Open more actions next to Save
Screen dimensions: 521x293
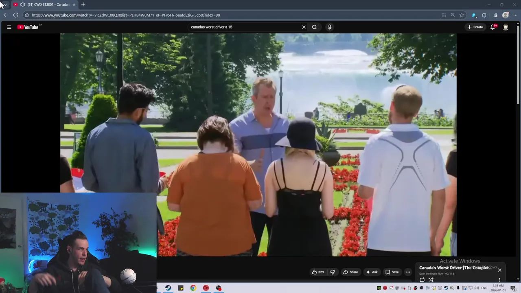pos(408,272)
